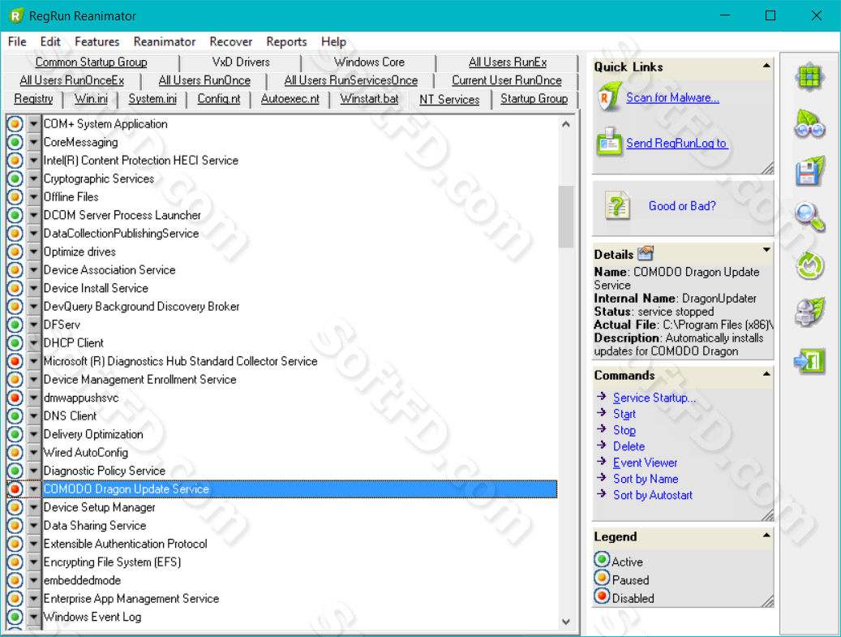Click the Event Viewer command link

point(646,463)
